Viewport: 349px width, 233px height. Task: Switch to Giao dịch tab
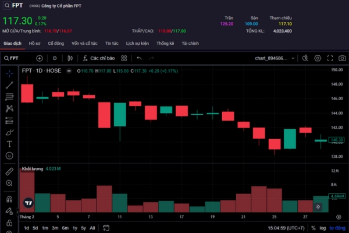pos(12,44)
